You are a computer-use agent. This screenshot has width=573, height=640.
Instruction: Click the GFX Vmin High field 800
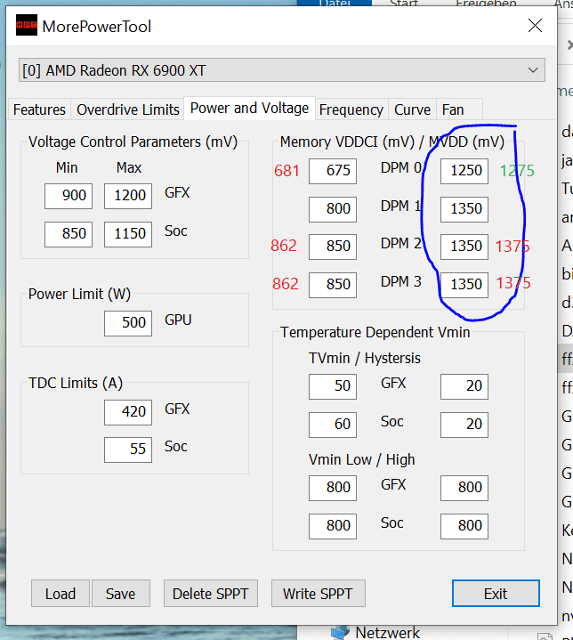click(464, 488)
